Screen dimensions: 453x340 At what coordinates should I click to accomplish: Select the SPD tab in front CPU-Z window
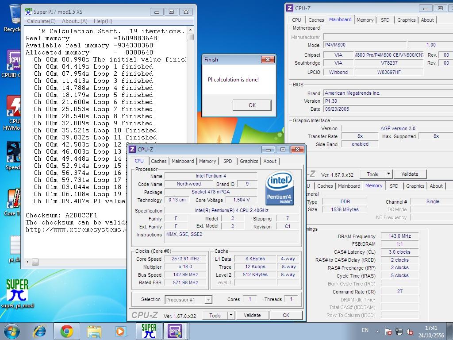coord(228,161)
